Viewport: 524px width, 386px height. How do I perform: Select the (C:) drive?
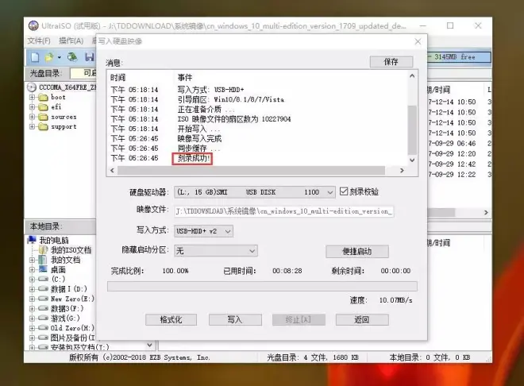pos(58,280)
